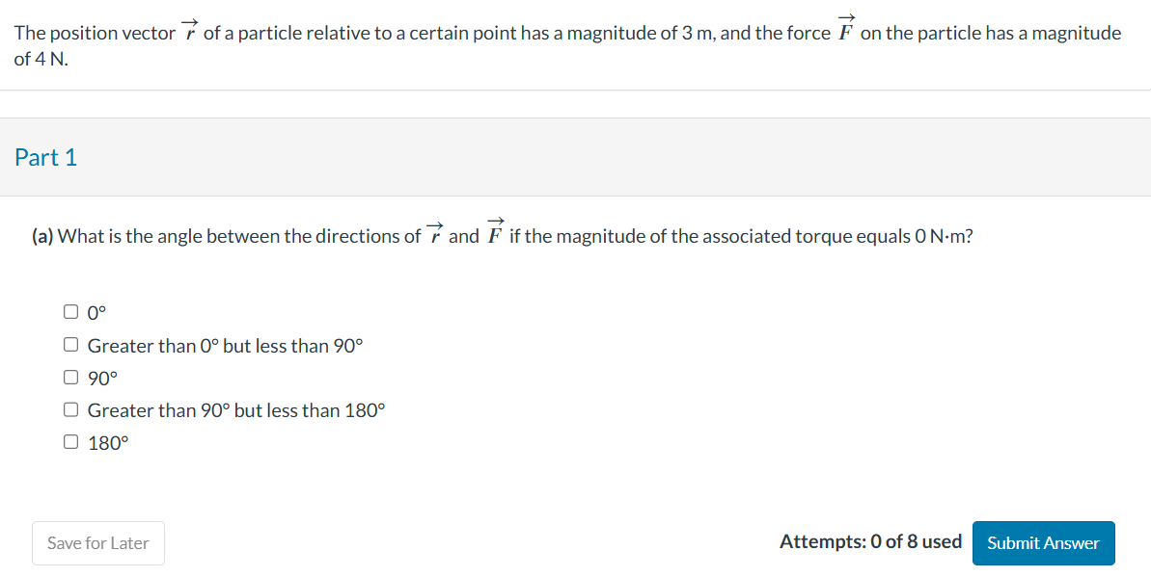
Task: Click the Part 1 section heading
Action: [x=46, y=156]
